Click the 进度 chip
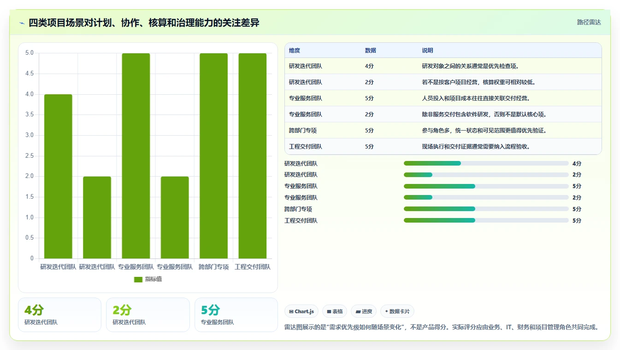 coord(364,311)
